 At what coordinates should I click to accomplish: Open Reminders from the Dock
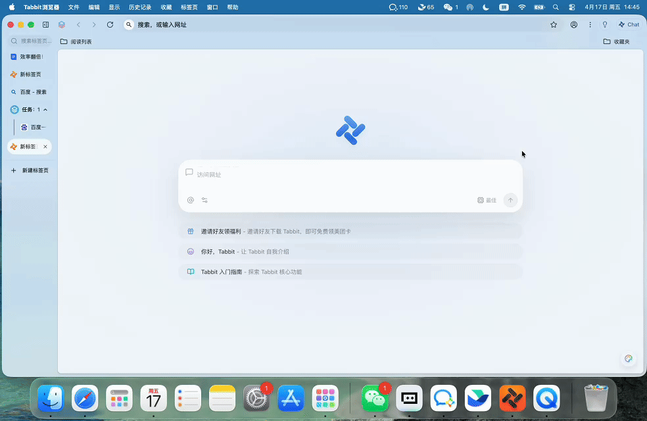click(x=188, y=398)
